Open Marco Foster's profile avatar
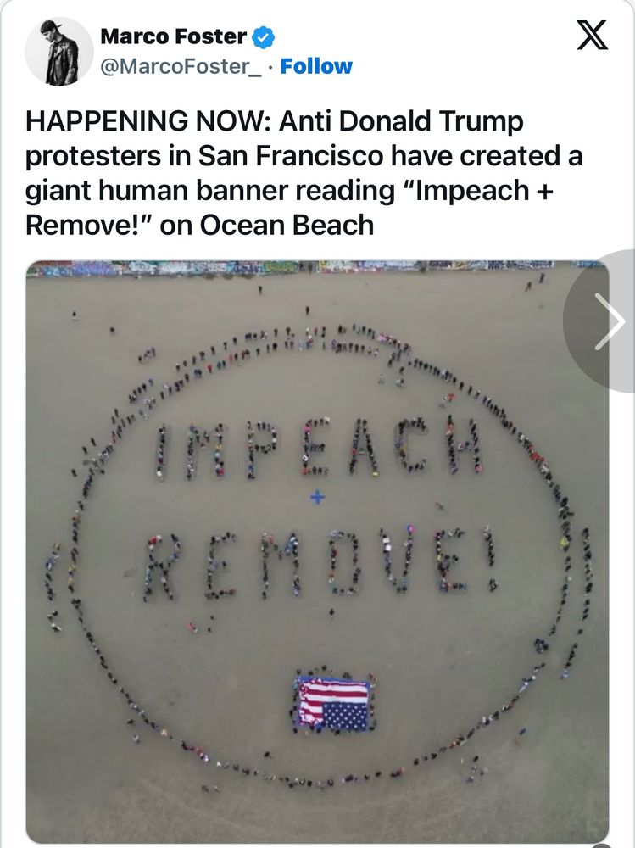This screenshot has height=848, width=635. (59, 52)
